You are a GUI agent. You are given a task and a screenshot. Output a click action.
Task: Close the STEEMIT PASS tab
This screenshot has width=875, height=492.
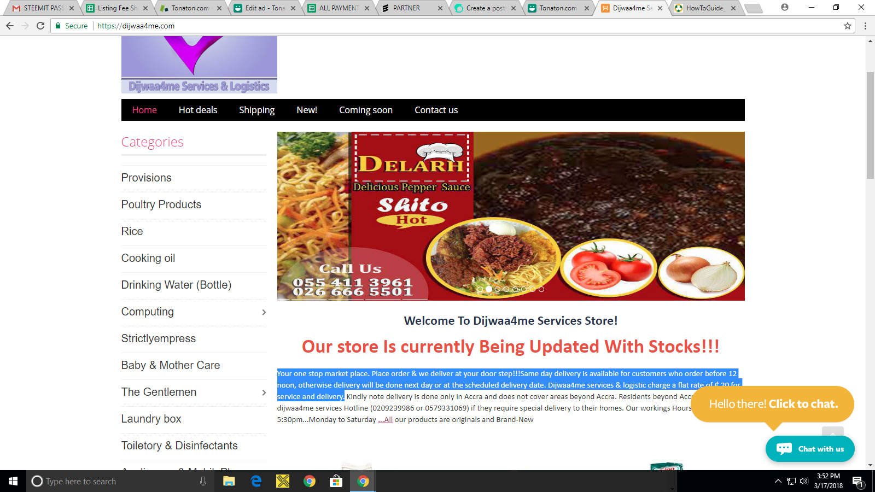[x=72, y=8]
